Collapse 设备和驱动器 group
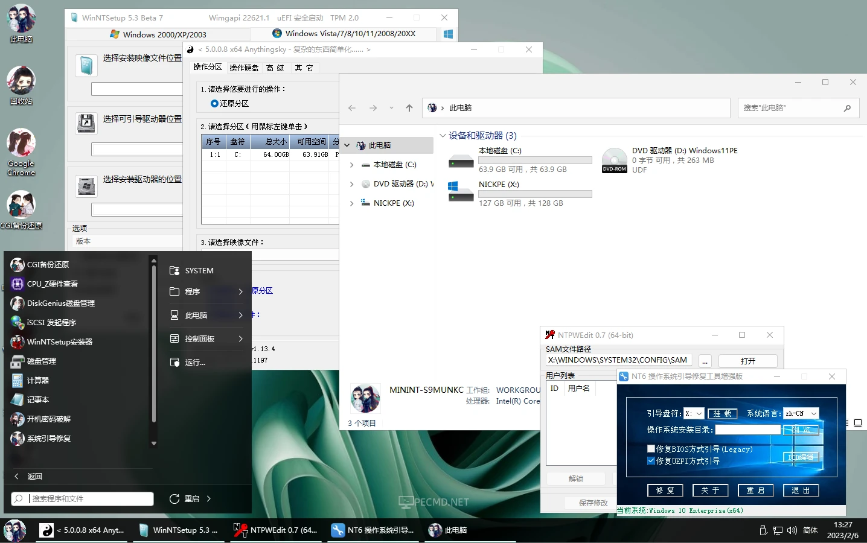The height and width of the screenshot is (543, 867). point(443,136)
